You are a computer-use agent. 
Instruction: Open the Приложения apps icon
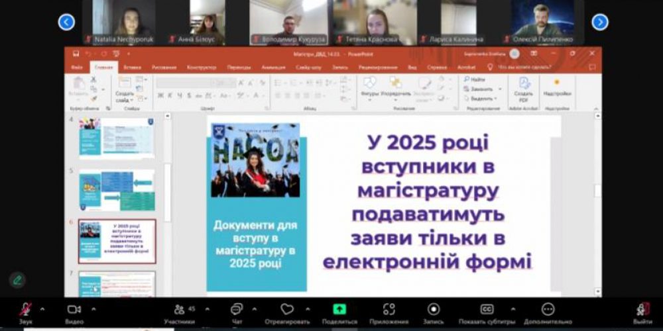[389, 310]
